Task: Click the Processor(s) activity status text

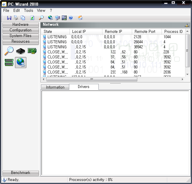Action: coord(91,180)
